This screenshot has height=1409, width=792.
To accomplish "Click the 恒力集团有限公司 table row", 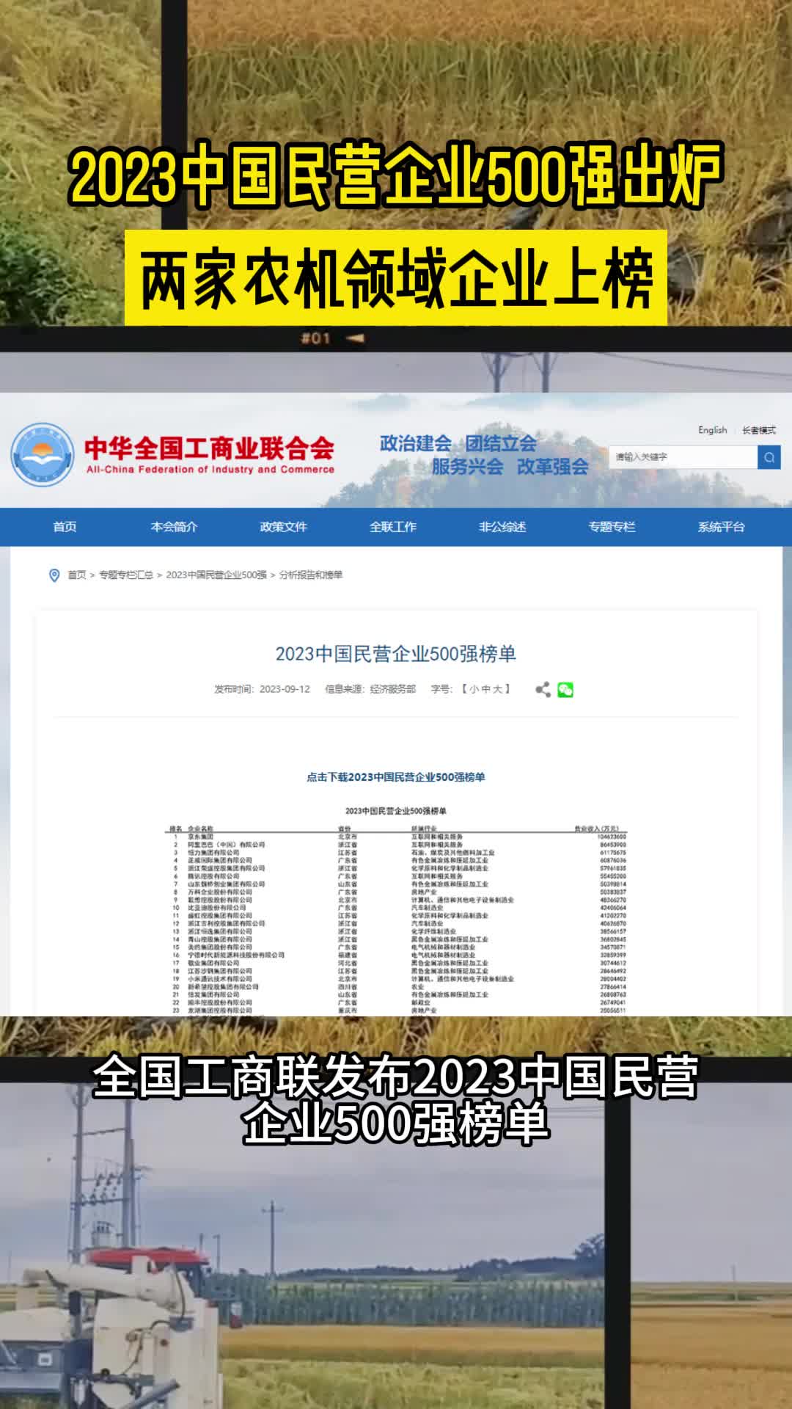I will point(396,853).
